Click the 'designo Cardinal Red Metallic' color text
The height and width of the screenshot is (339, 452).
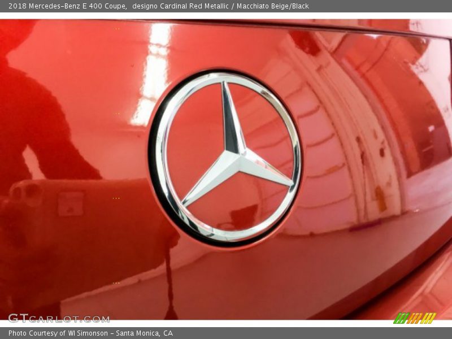click(180, 6)
